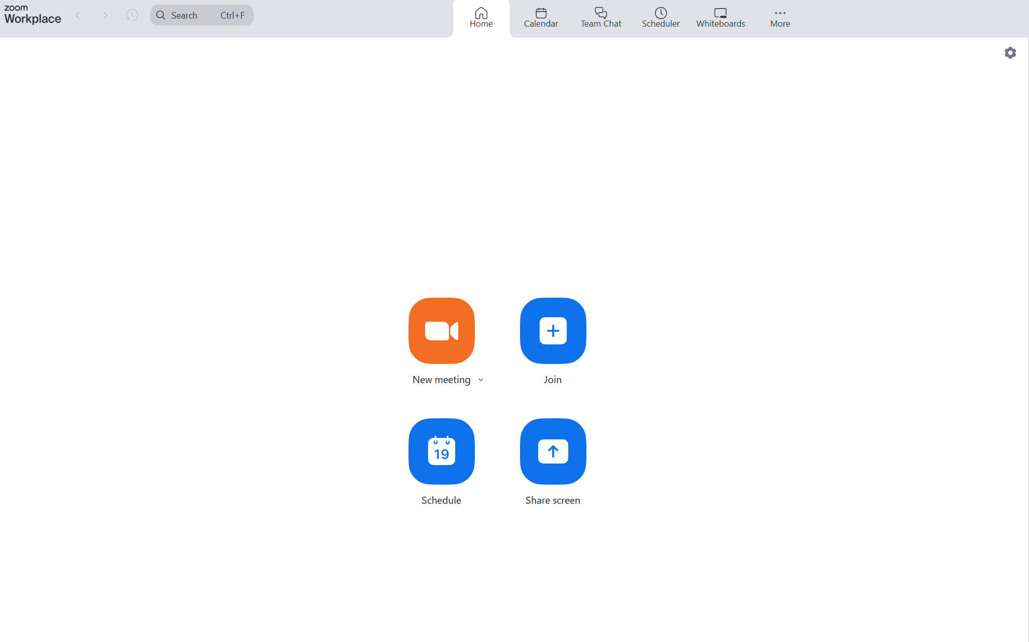1029x642 pixels.
Task: Click into the Search field
Action: click(x=201, y=16)
